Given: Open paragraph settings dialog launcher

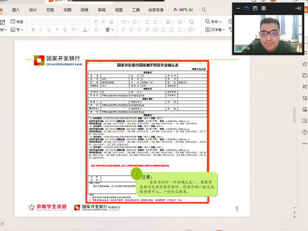Looking at the screenshot, I should pos(199,35).
